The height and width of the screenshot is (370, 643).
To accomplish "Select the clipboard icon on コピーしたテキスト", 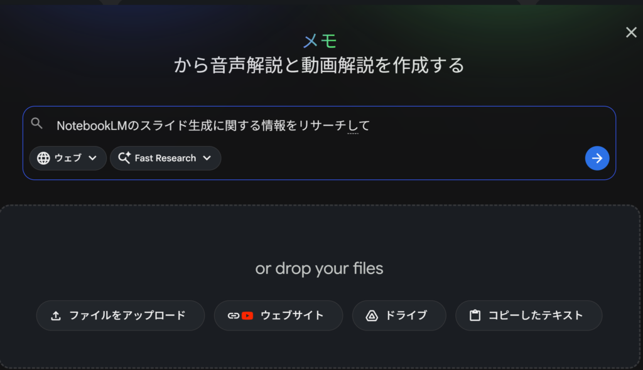I will click(476, 315).
